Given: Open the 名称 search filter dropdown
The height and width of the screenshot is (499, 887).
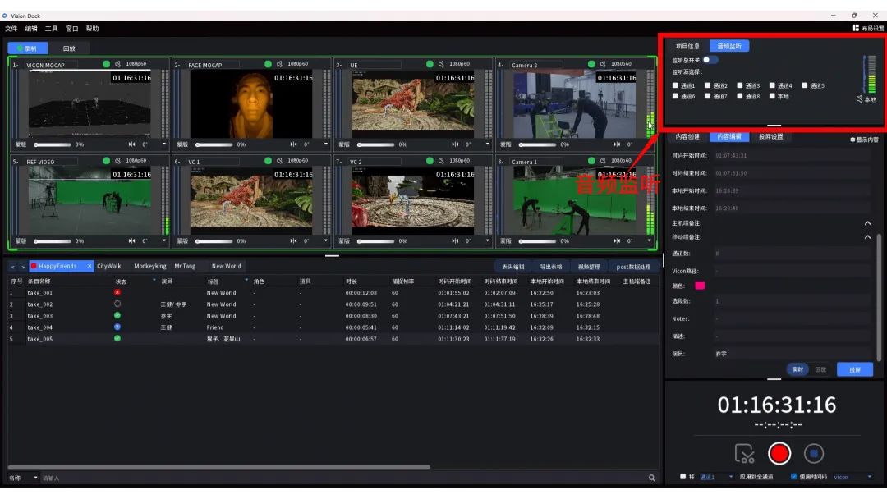Looking at the screenshot, I should pyautogui.click(x=23, y=478).
